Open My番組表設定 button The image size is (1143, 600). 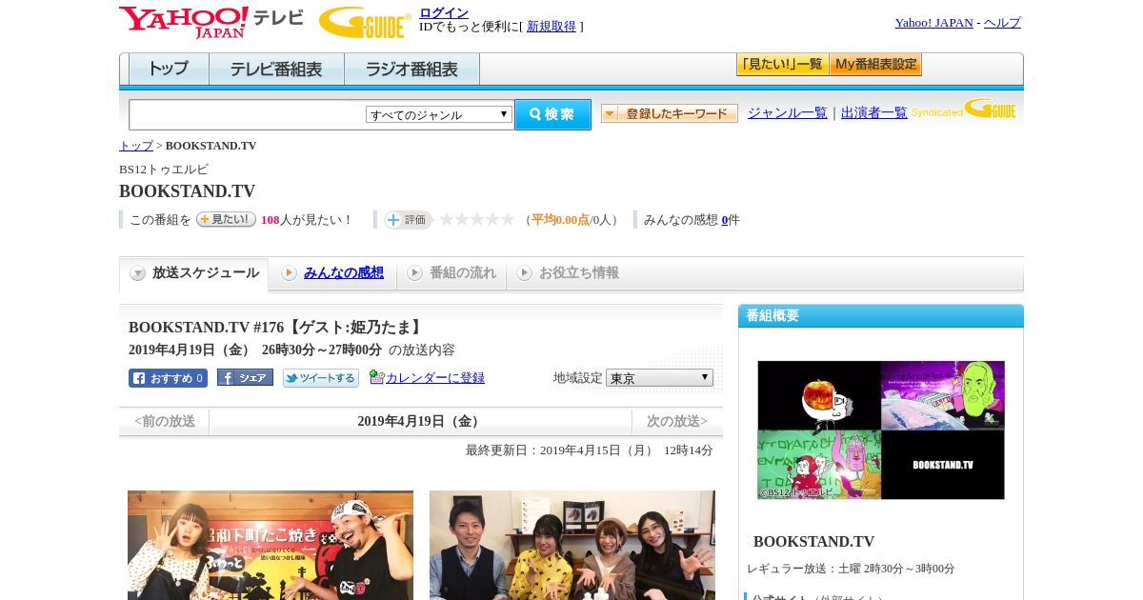click(875, 65)
